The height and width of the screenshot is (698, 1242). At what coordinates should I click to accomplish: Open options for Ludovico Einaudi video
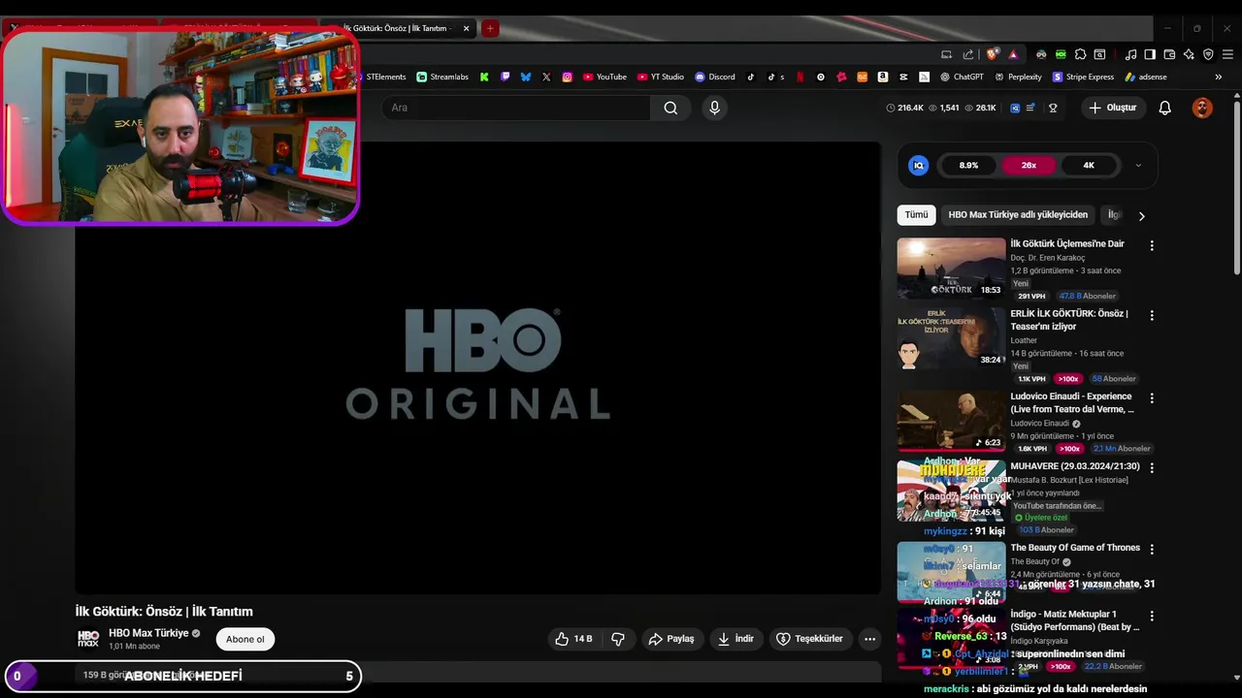(x=1152, y=398)
